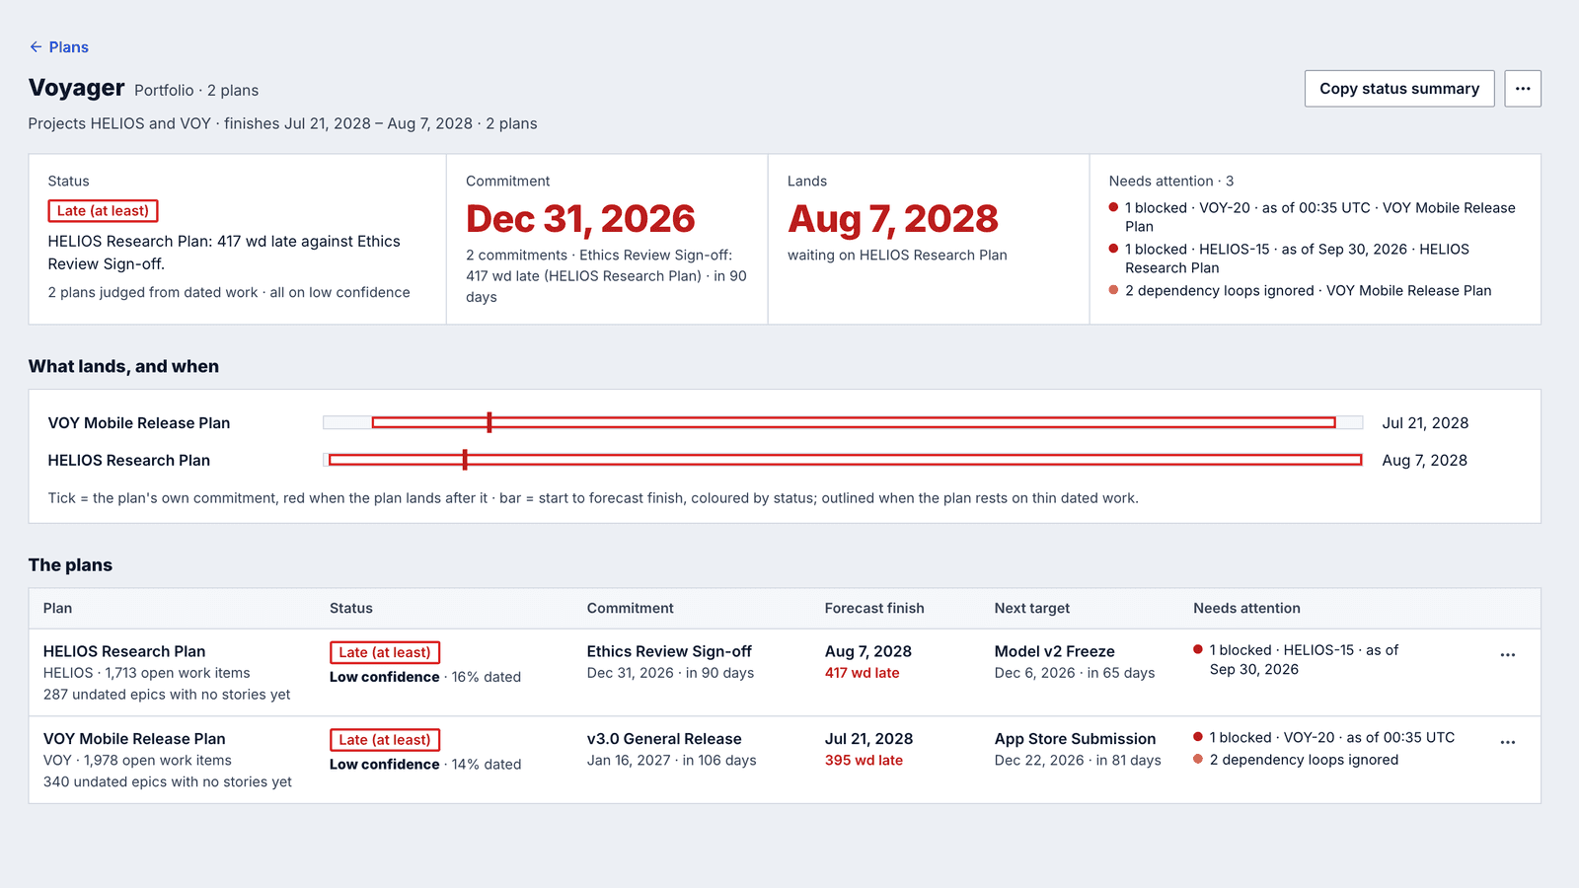Image resolution: width=1579 pixels, height=888 pixels.
Task: Click HELIOS row Late (at least) badge
Action: click(385, 652)
